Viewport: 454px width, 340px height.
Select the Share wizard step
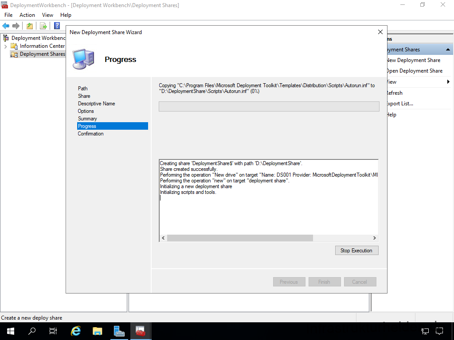tap(84, 96)
